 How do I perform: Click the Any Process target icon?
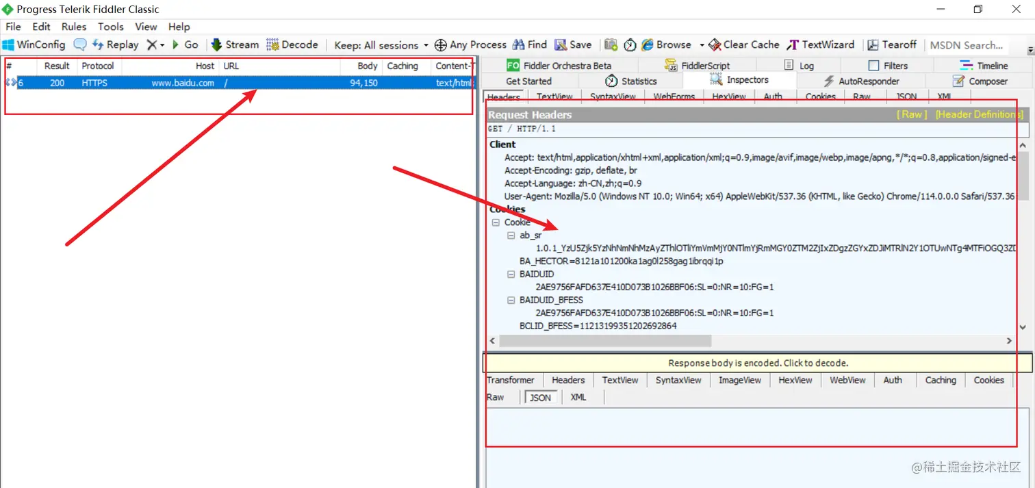click(441, 45)
